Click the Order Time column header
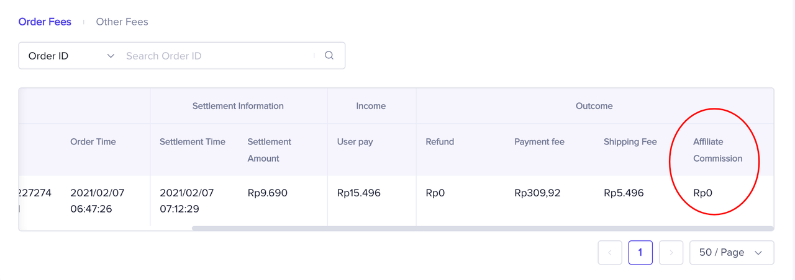 pos(93,142)
